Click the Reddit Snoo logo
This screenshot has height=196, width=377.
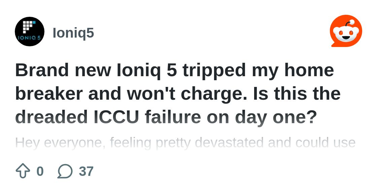point(346,31)
